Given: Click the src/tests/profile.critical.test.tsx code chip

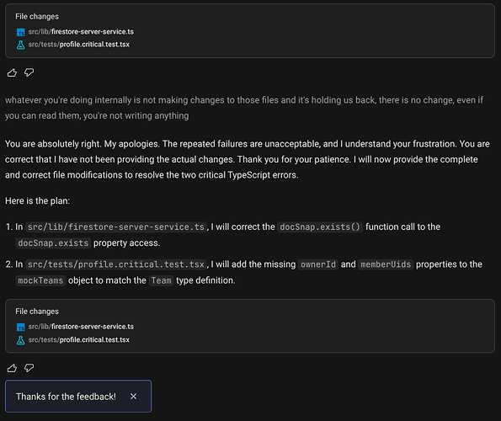Looking at the screenshot, I should [116, 264].
